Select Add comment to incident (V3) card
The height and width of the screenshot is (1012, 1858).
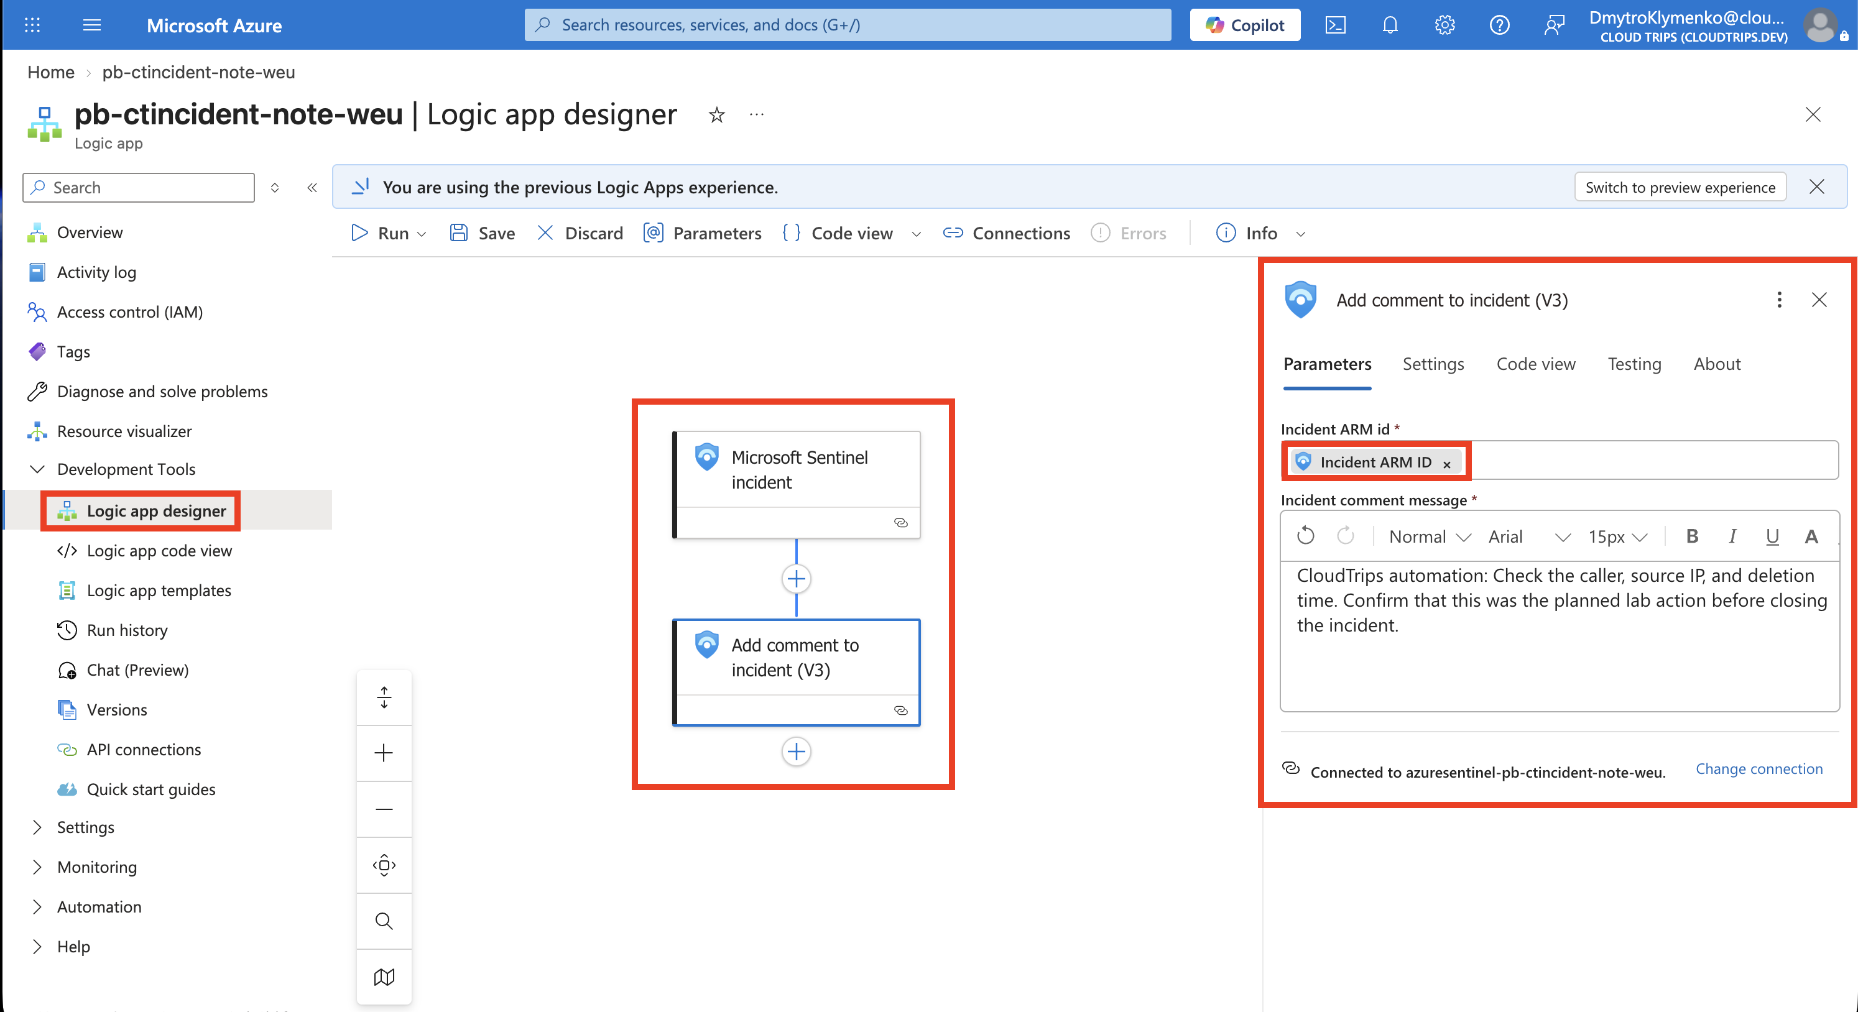coord(797,672)
